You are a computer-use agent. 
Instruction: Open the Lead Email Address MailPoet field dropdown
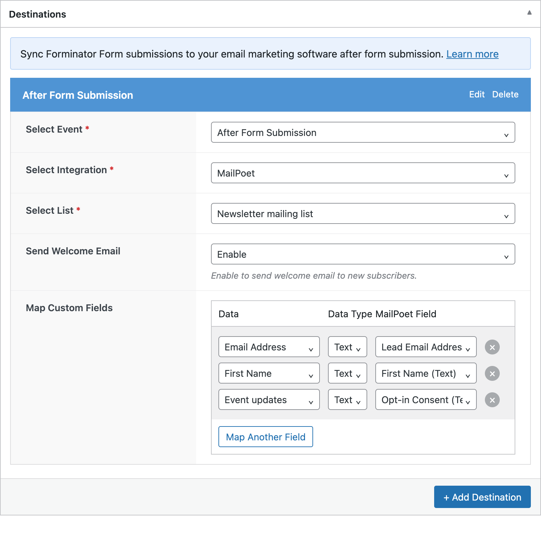coord(426,347)
